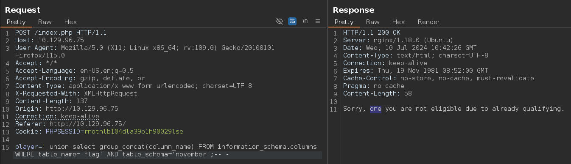Image resolution: width=571 pixels, height=164 pixels.
Task: Click Date: Wed, 10 Jul 2024 header
Action: tap(410, 48)
